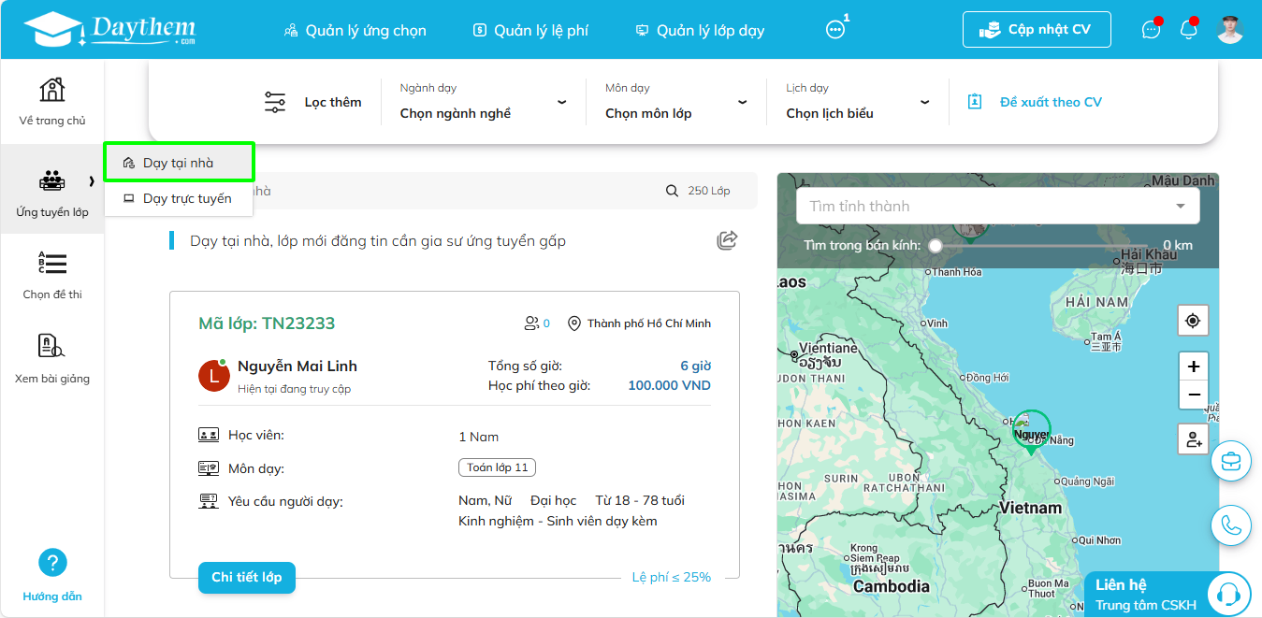Zoom in on the map

1194,366
